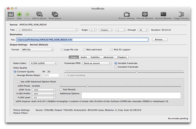Open the x264 Tune dropdown

[44, 90]
